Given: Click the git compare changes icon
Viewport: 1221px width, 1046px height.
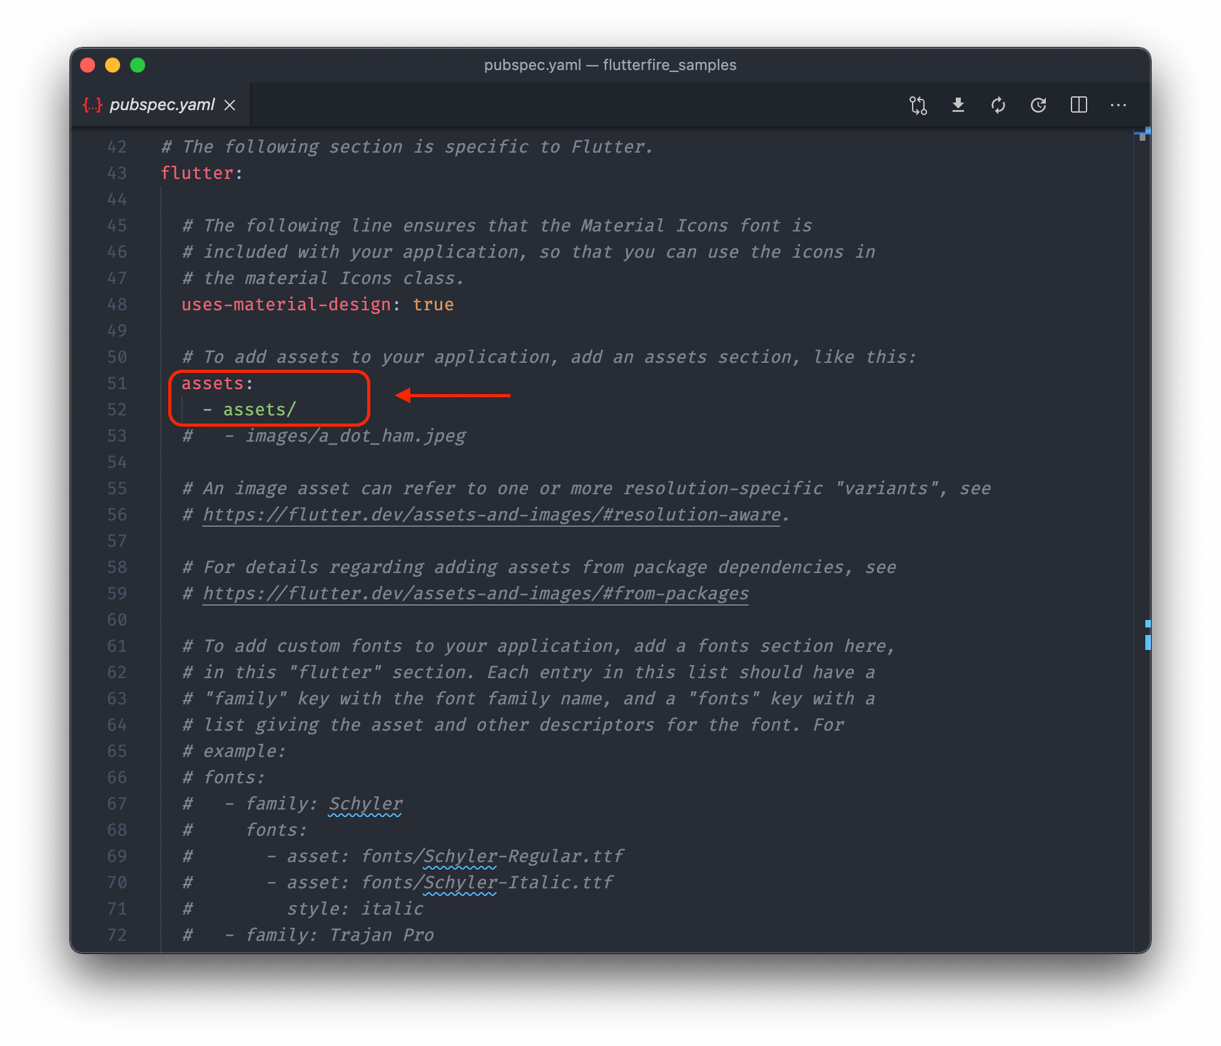Looking at the screenshot, I should pyautogui.click(x=918, y=105).
